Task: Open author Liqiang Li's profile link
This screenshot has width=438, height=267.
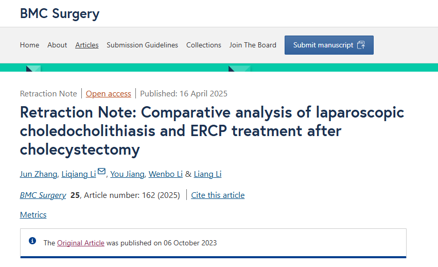Action: (x=79, y=174)
